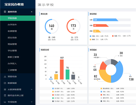Collapse the 基础信息 section chevron
This screenshot has height=105, width=136.
tap(32, 12)
